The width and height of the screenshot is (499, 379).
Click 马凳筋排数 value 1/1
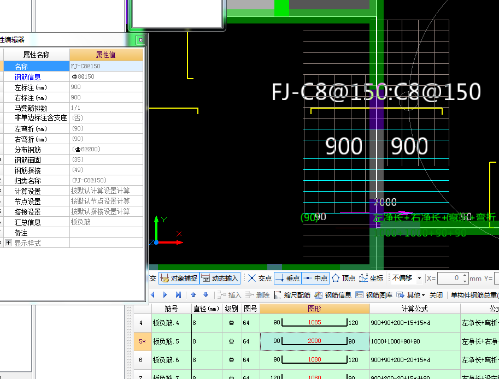[106, 108]
